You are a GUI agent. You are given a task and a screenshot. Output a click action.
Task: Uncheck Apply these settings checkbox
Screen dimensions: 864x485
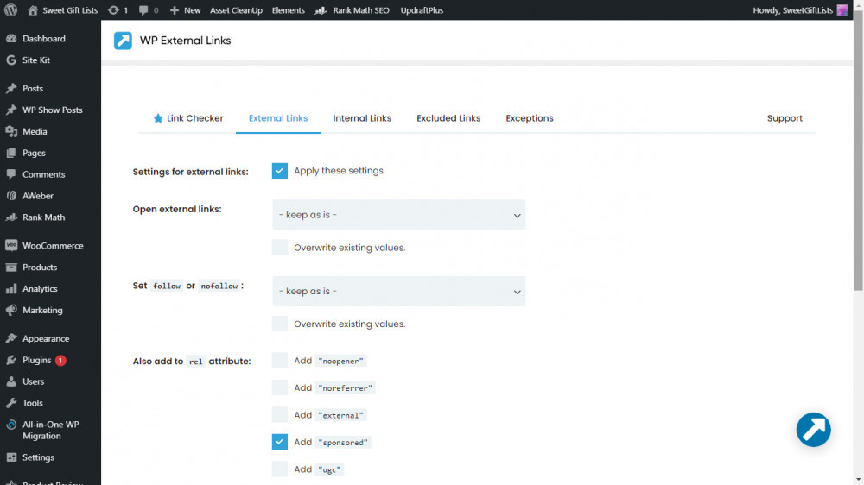(279, 171)
